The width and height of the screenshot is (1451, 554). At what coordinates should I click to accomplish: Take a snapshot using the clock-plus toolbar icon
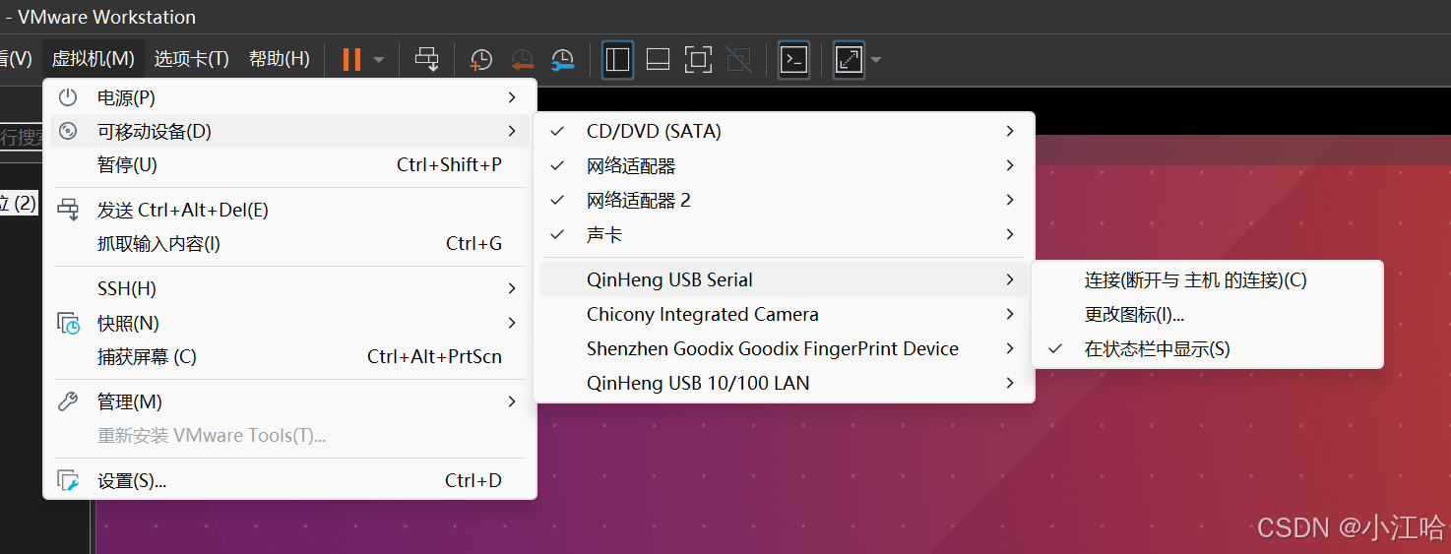coord(480,60)
